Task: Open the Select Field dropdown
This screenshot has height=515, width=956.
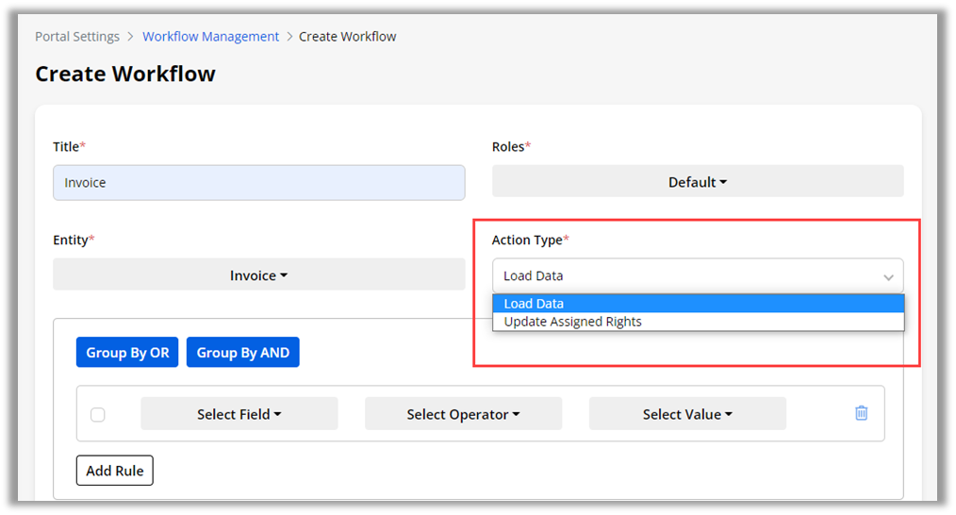Action: click(x=239, y=414)
